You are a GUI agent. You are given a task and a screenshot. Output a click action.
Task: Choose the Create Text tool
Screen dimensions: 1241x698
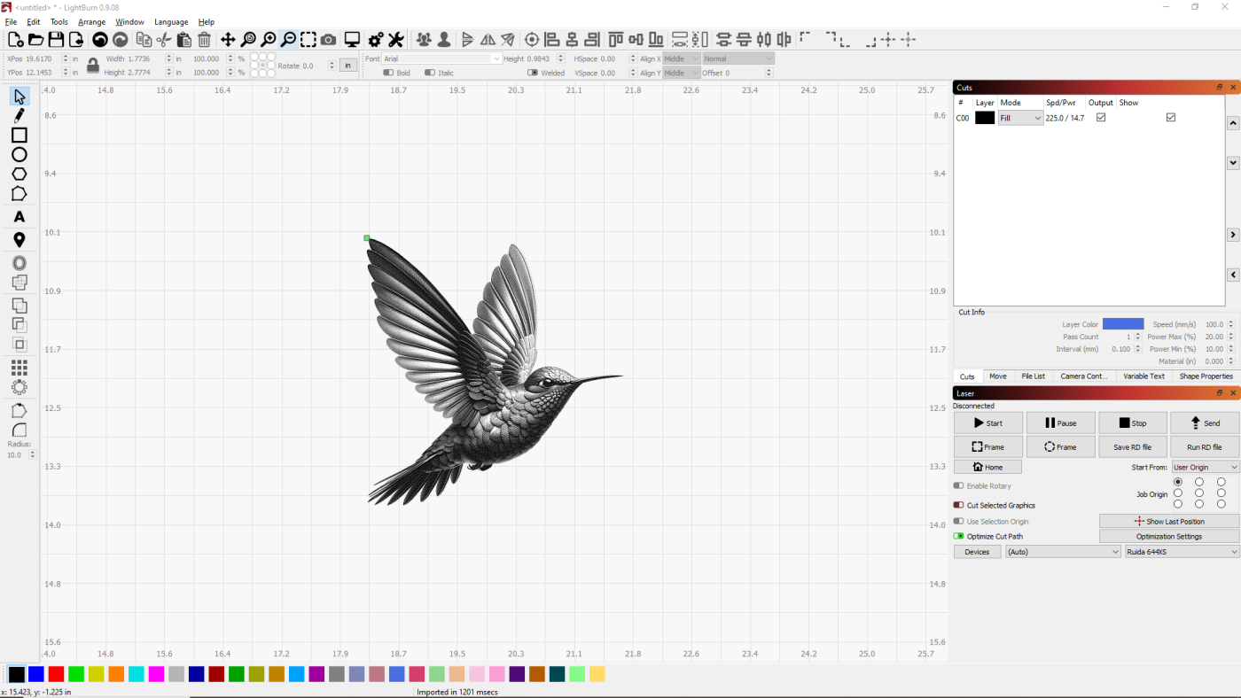(x=19, y=217)
